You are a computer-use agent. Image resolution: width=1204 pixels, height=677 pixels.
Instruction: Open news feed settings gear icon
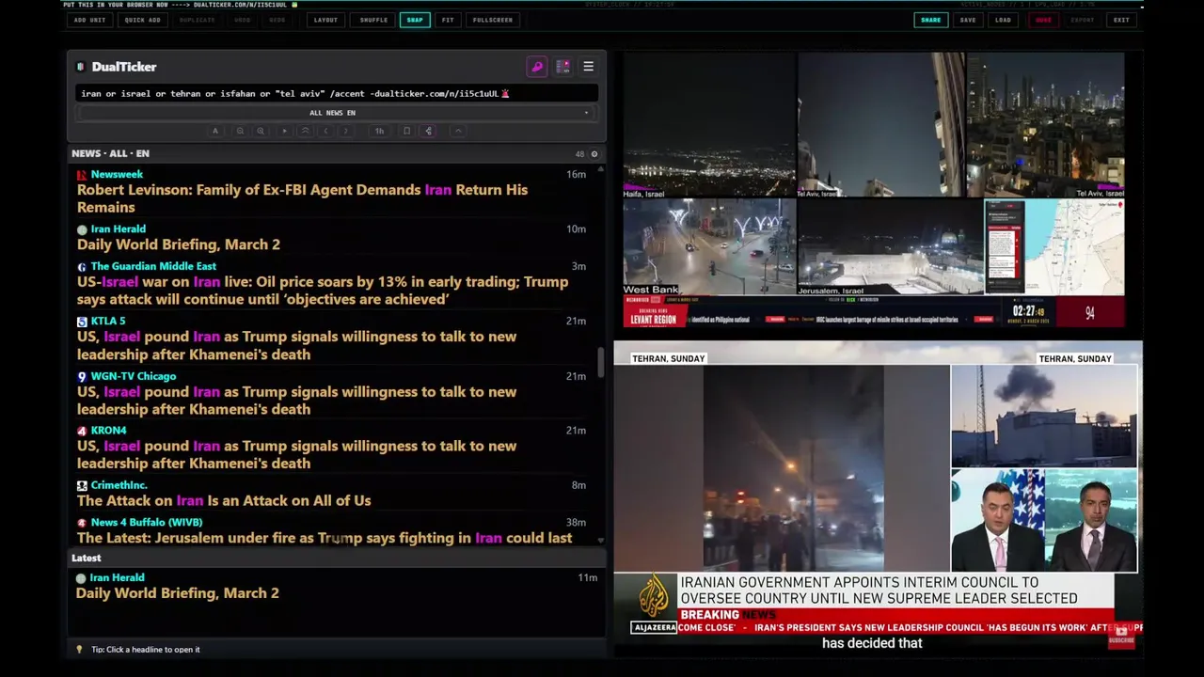(594, 154)
